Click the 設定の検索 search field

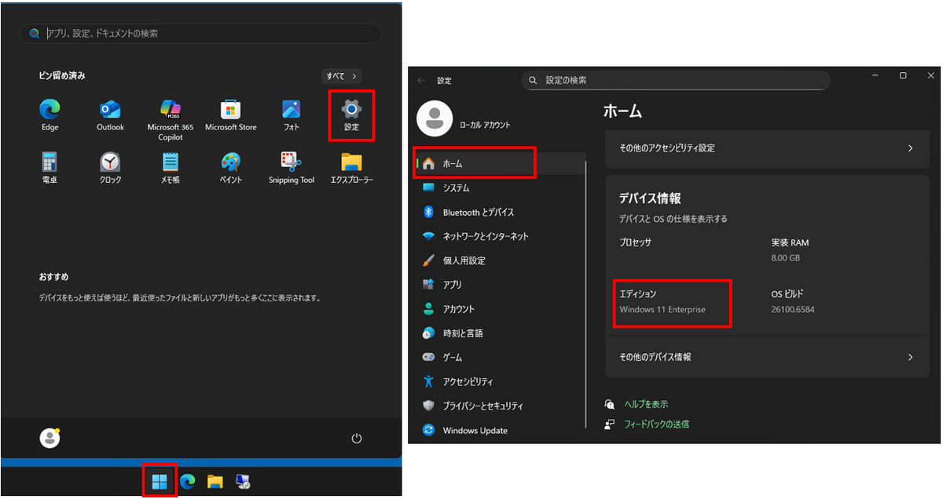(676, 80)
